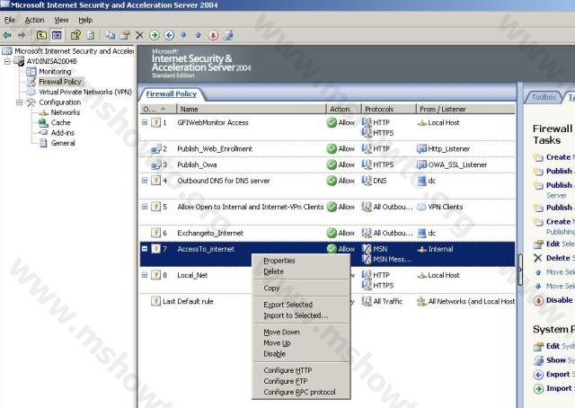575x408 pixels.
Task: Click the X icon beside Delete in Tasks
Action: coord(538,258)
